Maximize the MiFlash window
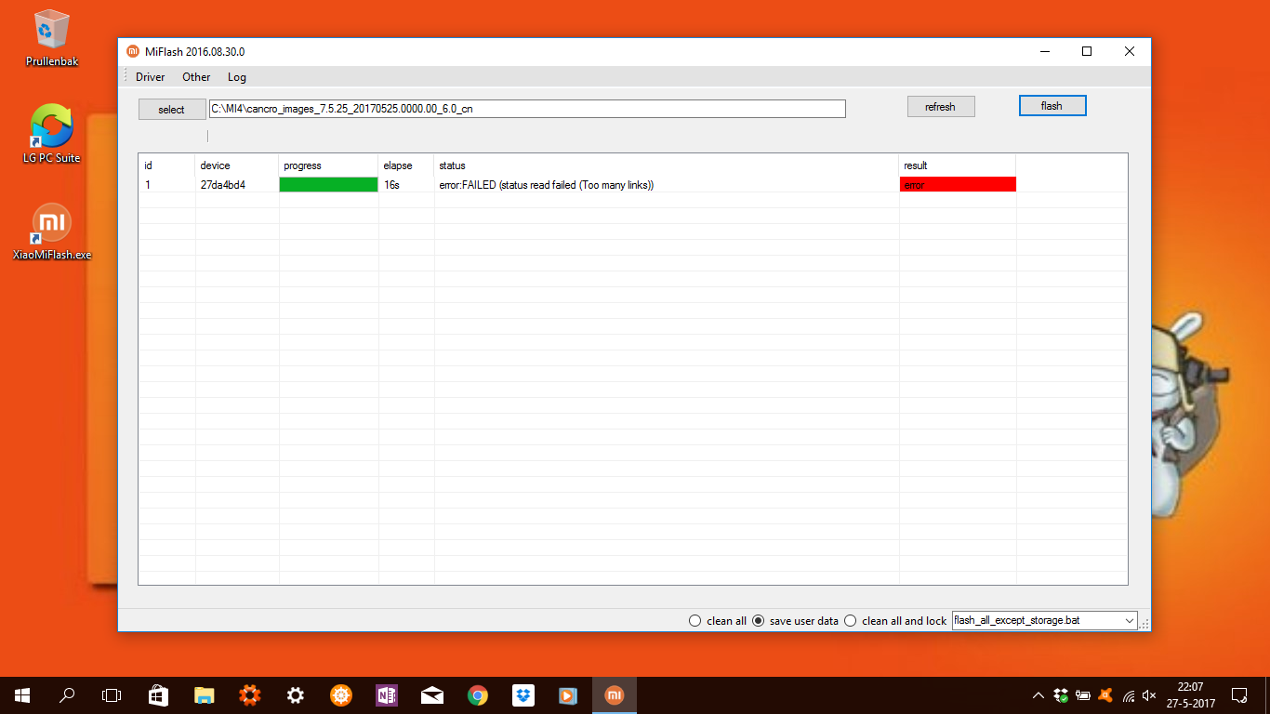The height and width of the screenshot is (714, 1270). (x=1087, y=52)
